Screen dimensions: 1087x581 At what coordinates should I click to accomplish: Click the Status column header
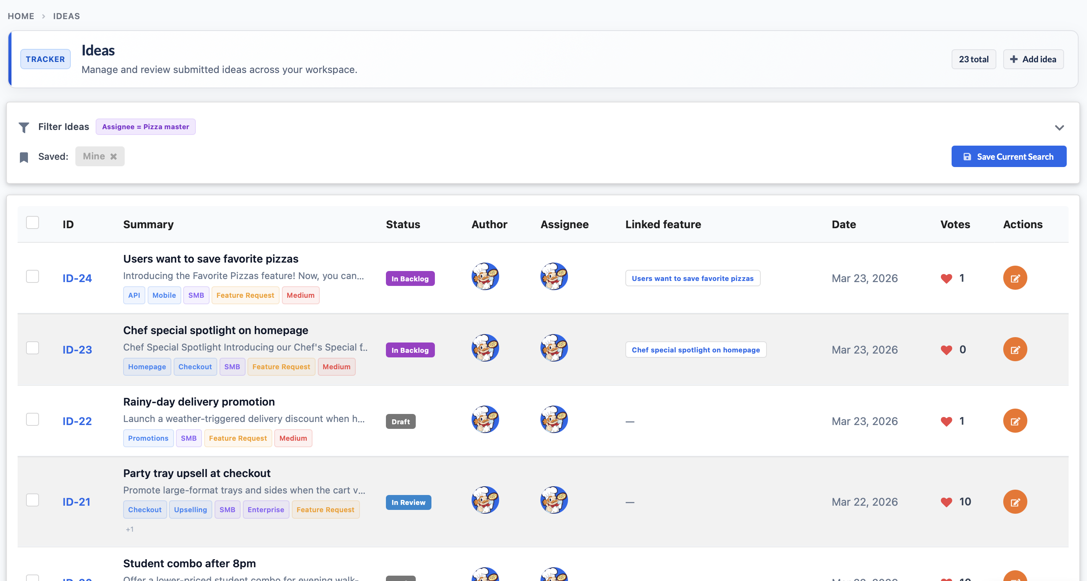click(x=403, y=224)
